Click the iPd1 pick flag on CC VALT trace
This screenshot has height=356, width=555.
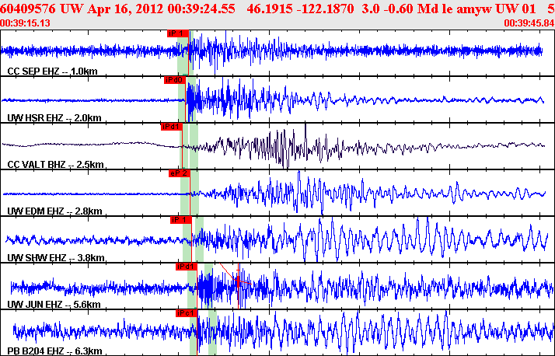pos(172,127)
